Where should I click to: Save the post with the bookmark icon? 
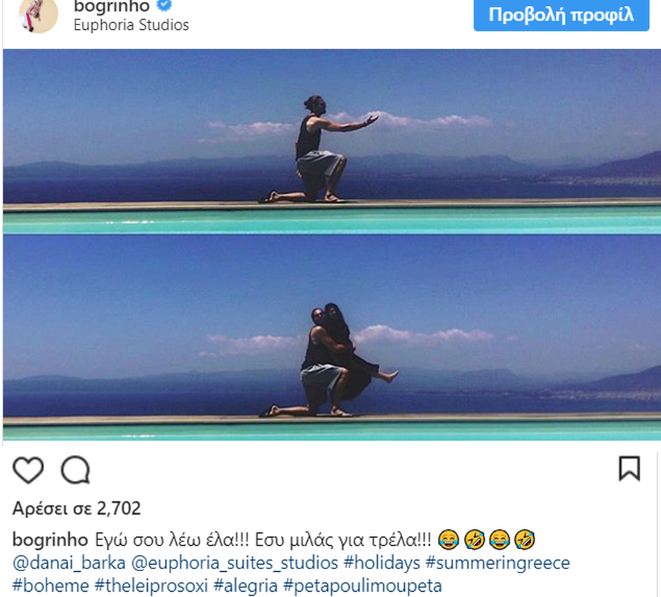(629, 468)
